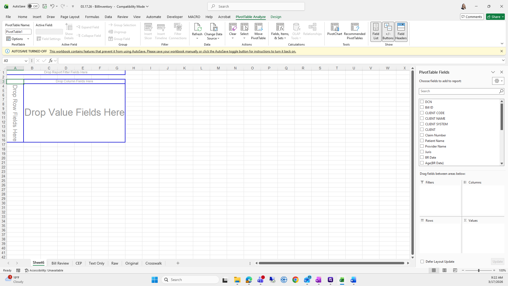Open the Formulas ribbon tab
This screenshot has width=508, height=286.
(92, 17)
